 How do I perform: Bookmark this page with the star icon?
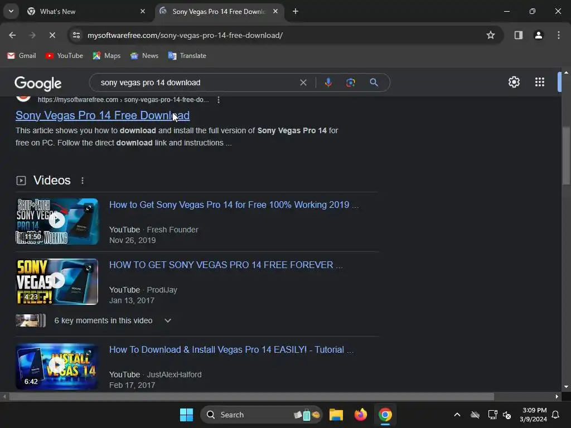point(491,35)
